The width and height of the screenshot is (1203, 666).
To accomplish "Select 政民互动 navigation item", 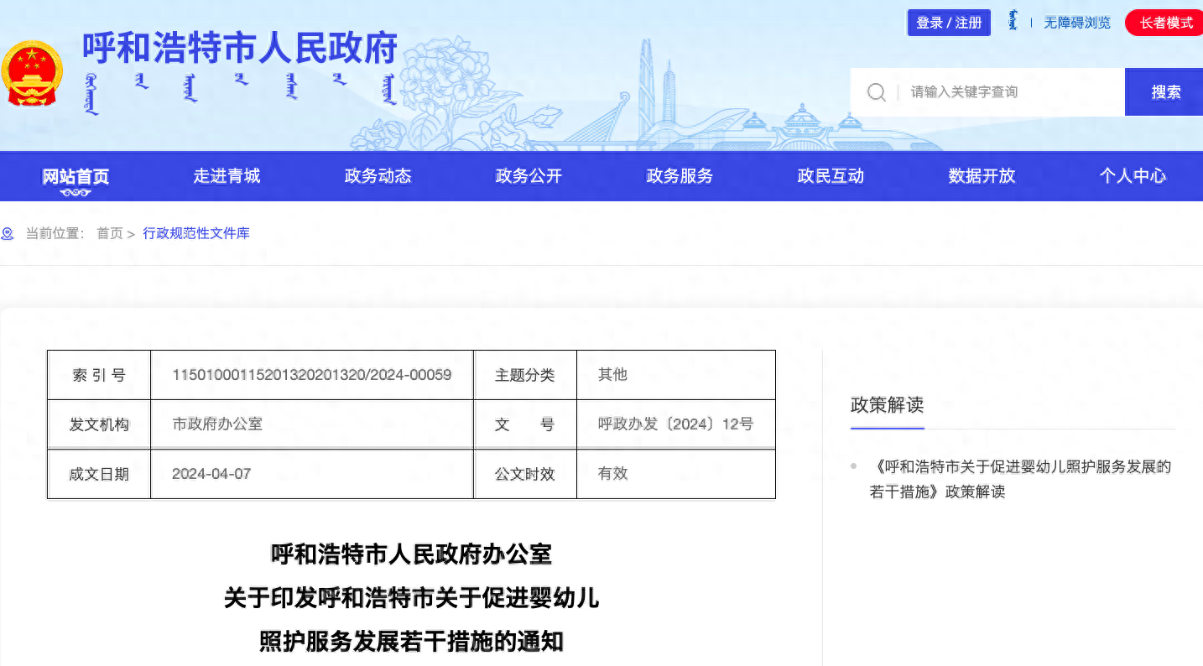I will (831, 176).
